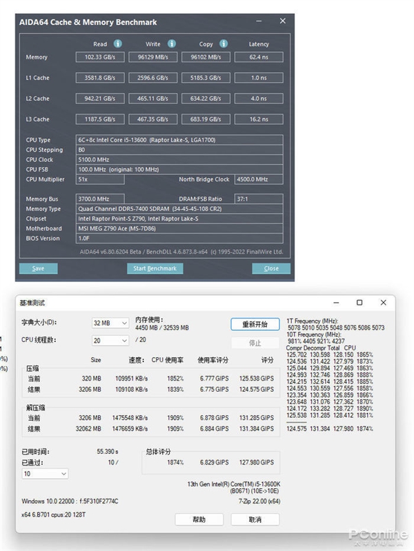Screen dimensions: 414x551
Task: Click the Close button in AIDA64
Action: tap(271, 268)
